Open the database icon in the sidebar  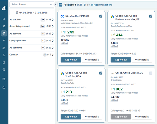(4, 62)
